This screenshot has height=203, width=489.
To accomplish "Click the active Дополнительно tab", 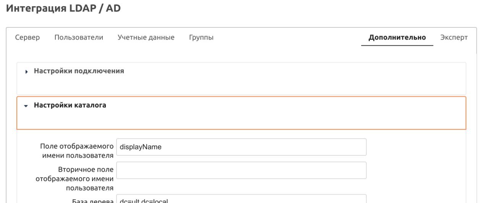I will 397,38.
